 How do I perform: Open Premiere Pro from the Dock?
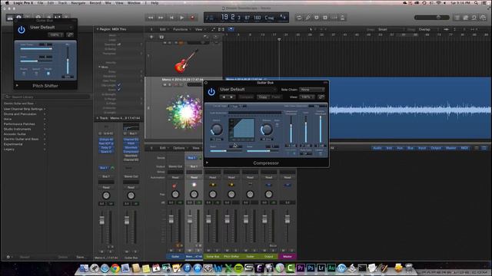coord(300,268)
